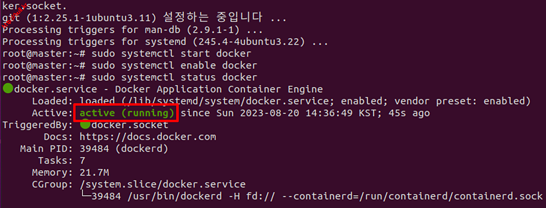Click the "Processing triggers for systemd" line
The image size is (546, 208).
coord(165,42)
